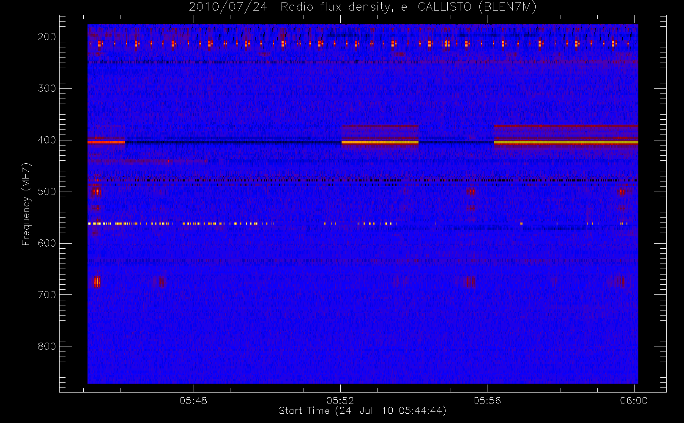Click the plot title text e-CALLISTO (BLEN7M)
This screenshot has height=423, width=684.
click(469, 7)
